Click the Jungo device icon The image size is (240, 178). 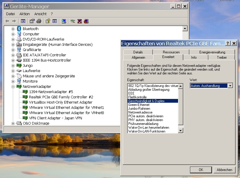point(19,65)
